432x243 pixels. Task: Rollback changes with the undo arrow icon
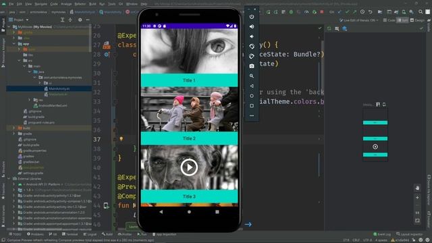pos(371,12)
